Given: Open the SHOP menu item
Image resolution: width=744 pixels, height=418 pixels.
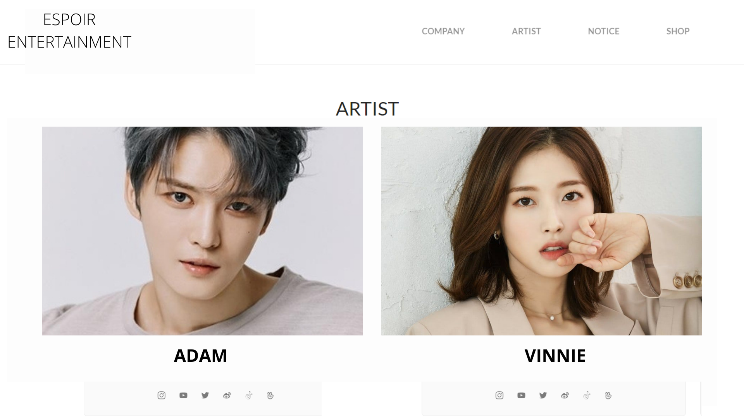Looking at the screenshot, I should (678, 31).
